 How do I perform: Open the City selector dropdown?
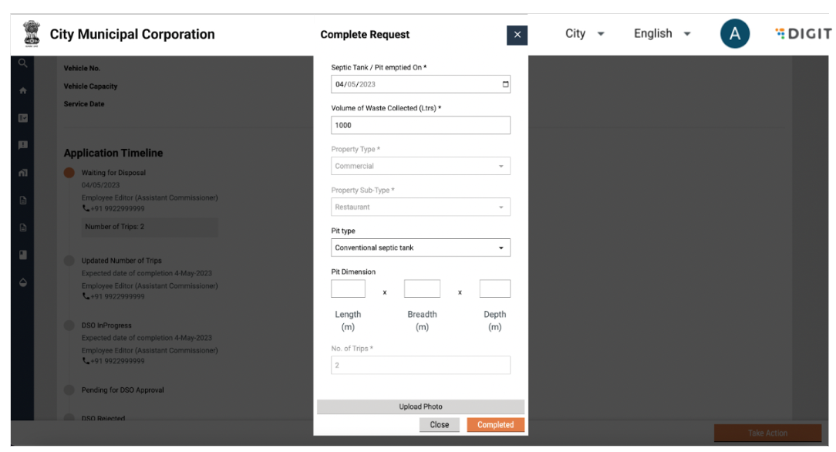(x=585, y=34)
